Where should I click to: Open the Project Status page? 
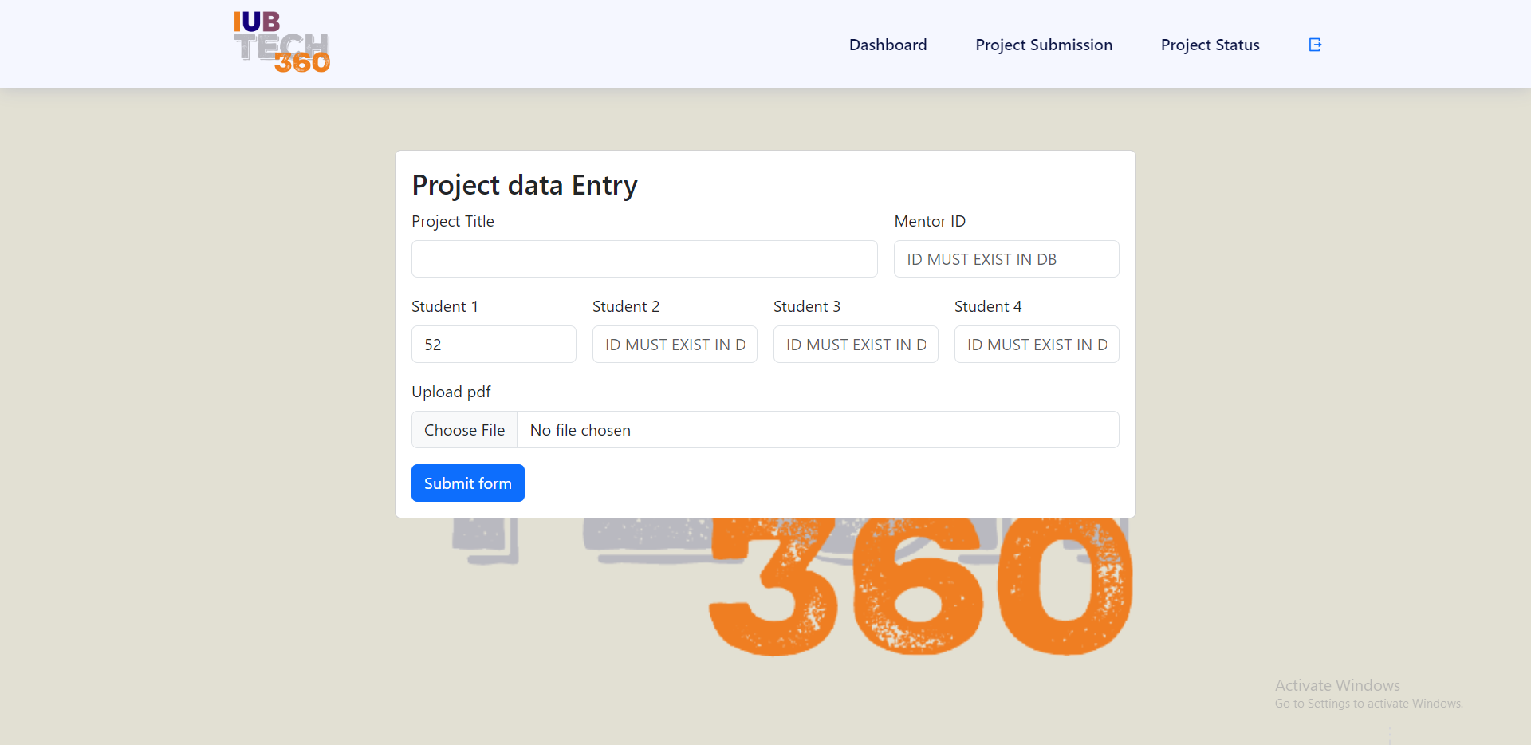click(1210, 45)
